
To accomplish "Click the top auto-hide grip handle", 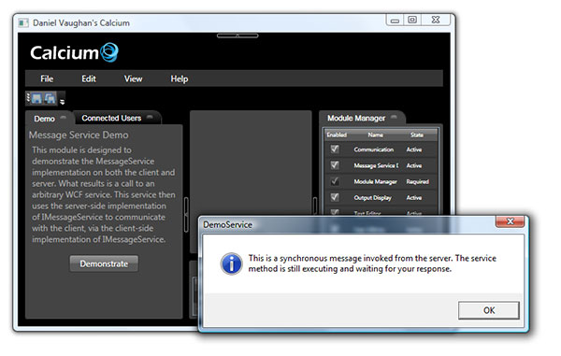I will [237, 36].
